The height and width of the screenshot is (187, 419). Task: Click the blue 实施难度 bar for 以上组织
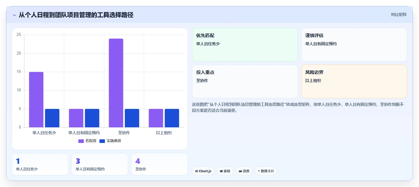point(172,118)
